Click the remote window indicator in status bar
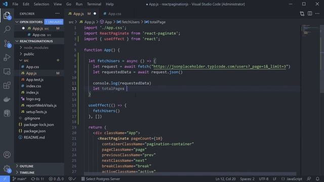Image resolution: width=324 pixels, height=182 pixels. pyautogui.click(x=5, y=179)
